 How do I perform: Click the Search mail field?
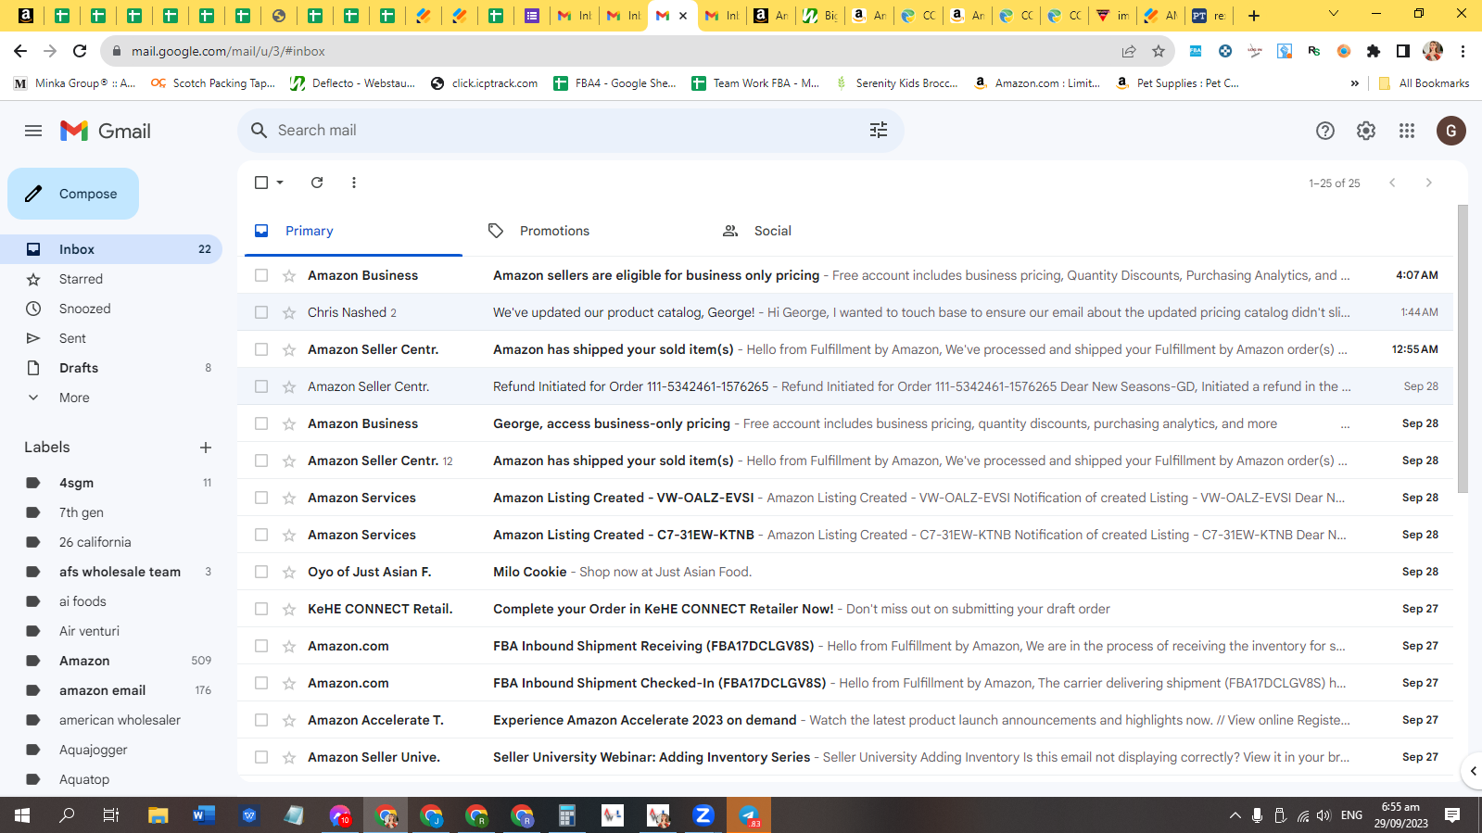pyautogui.click(x=571, y=131)
